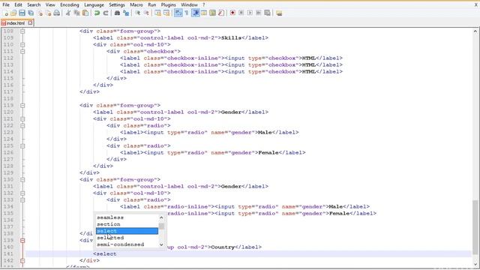Toggle Word Wrap on the toolbar

[x=178, y=13]
